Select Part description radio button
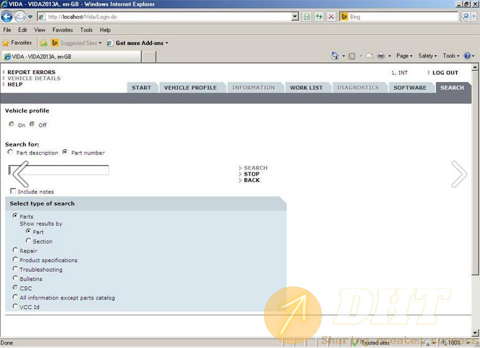 (x=10, y=152)
